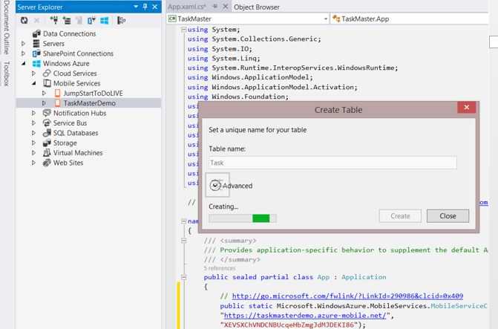The height and width of the screenshot is (329, 498).
Task: Collapse the summary comment block
Action: click(x=183, y=241)
